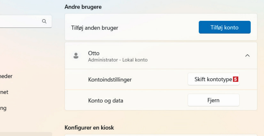Focus the settings search field
The height and width of the screenshot is (136, 264).
(21, 21)
